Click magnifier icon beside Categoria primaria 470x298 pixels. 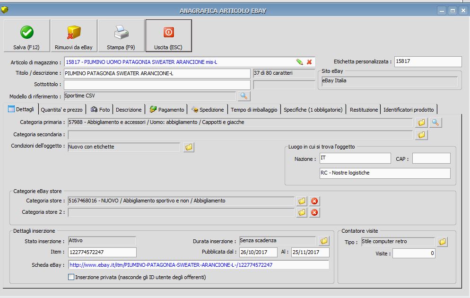435,123
